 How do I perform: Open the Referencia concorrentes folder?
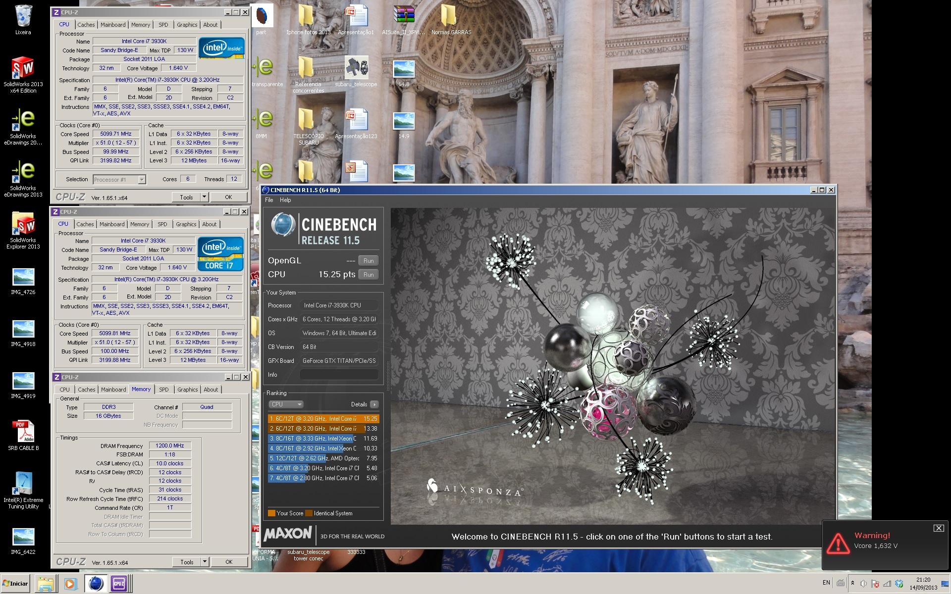click(x=308, y=74)
